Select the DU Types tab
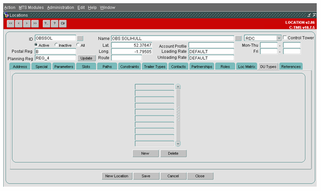 (x=268, y=67)
